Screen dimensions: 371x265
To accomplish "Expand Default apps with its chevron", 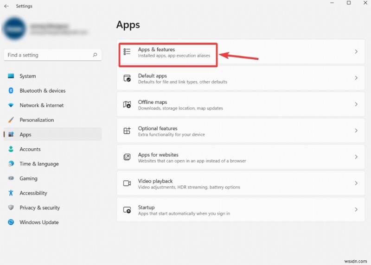I will (356, 78).
